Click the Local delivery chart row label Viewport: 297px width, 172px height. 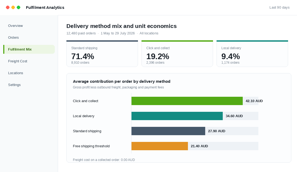click(83, 116)
